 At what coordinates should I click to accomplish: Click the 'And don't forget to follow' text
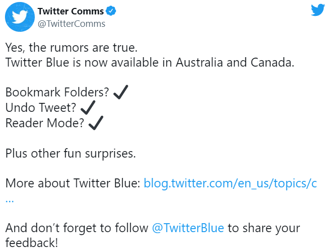pyautogui.click(x=77, y=228)
